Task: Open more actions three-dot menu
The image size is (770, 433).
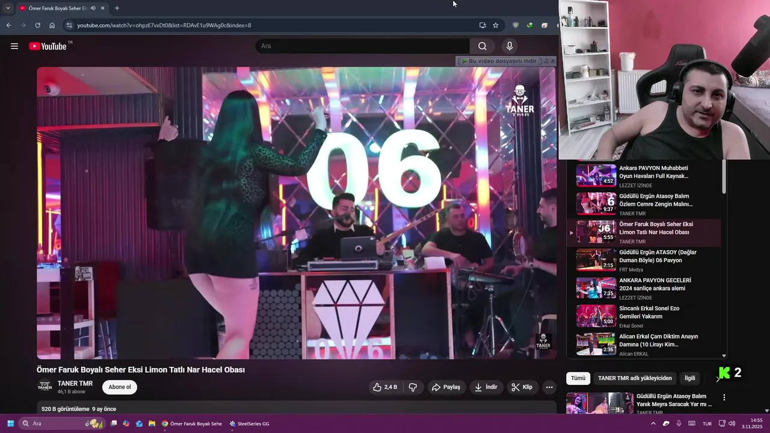Action: pos(549,387)
